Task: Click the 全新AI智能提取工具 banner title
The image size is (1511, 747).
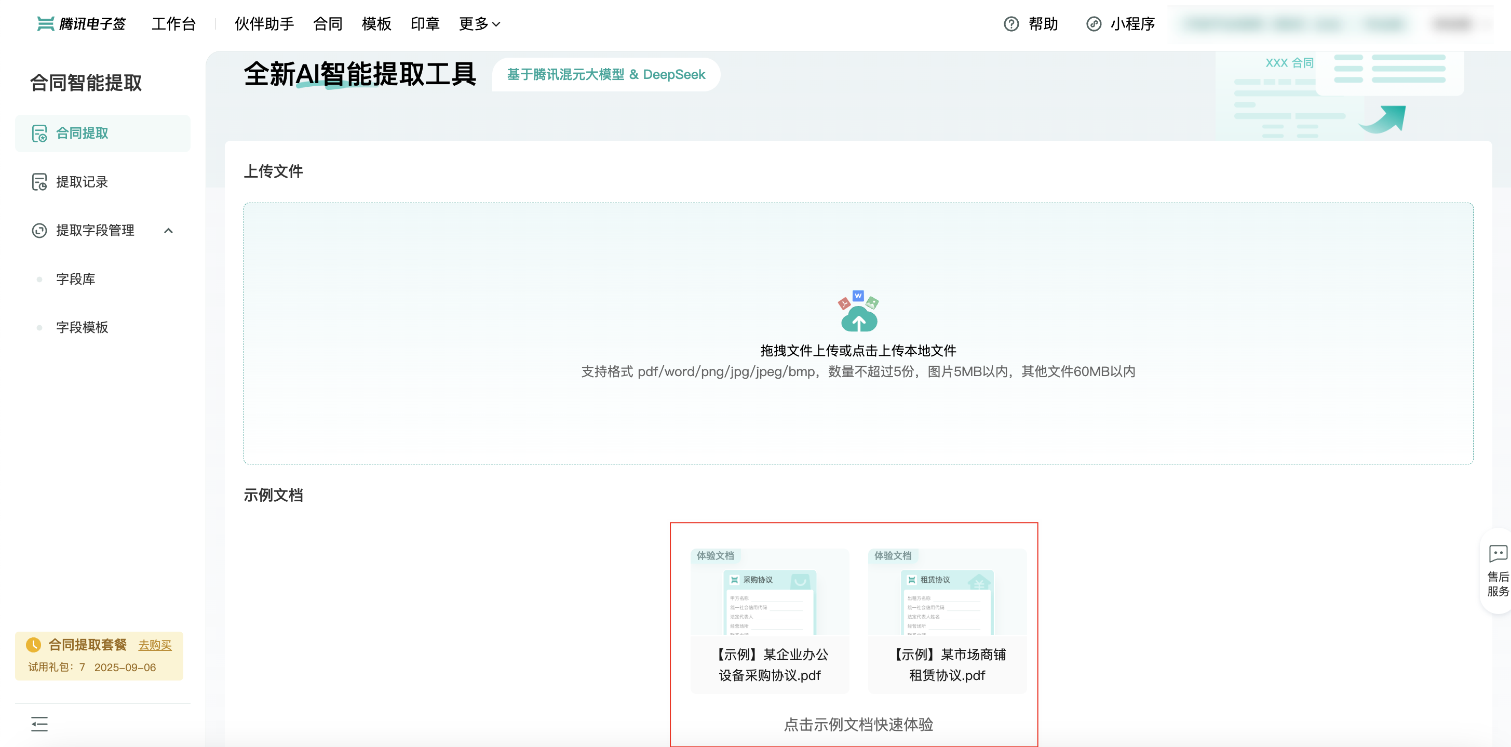Action: [x=359, y=74]
